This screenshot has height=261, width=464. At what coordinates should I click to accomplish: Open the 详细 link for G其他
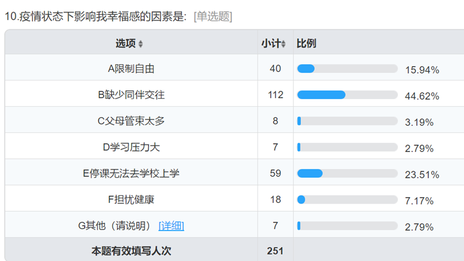(171, 226)
